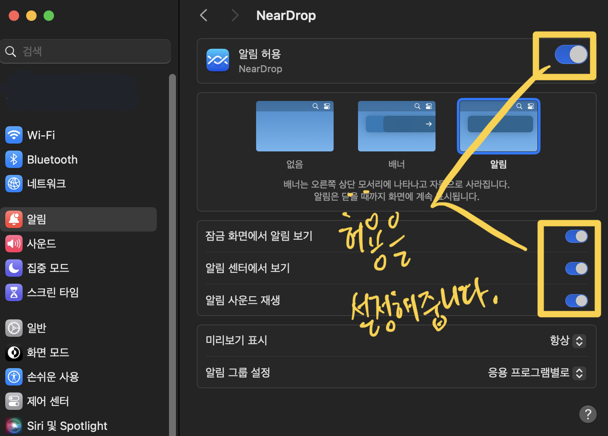Click the 제어 센터 switches icon
Screen dimensions: 608x436
tap(14, 401)
